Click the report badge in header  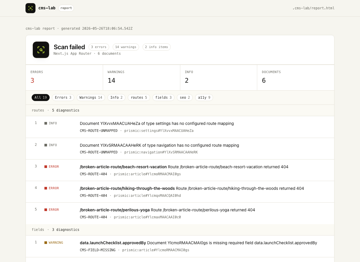[x=66, y=8]
